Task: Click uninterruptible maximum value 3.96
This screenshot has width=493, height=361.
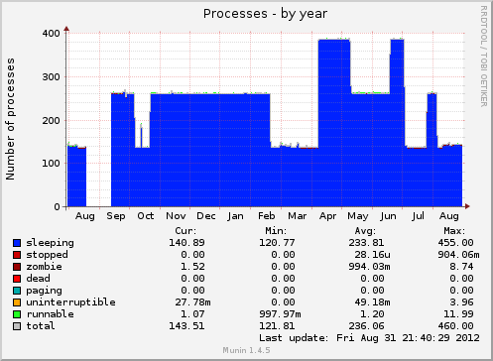Action: pyautogui.click(x=461, y=302)
